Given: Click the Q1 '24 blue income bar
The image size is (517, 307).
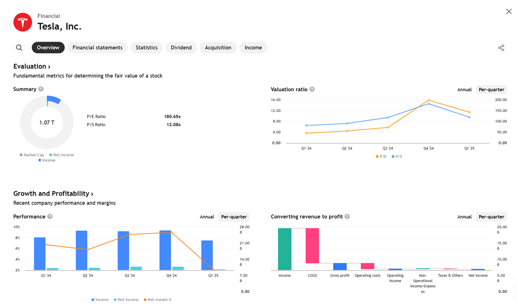Looking at the screenshot, I should click(39, 254).
